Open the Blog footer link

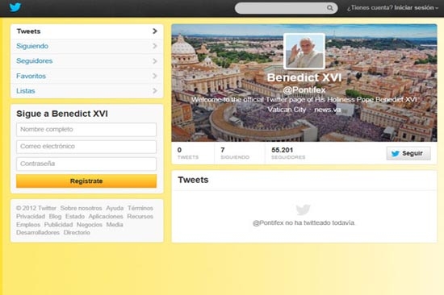[x=55, y=216]
